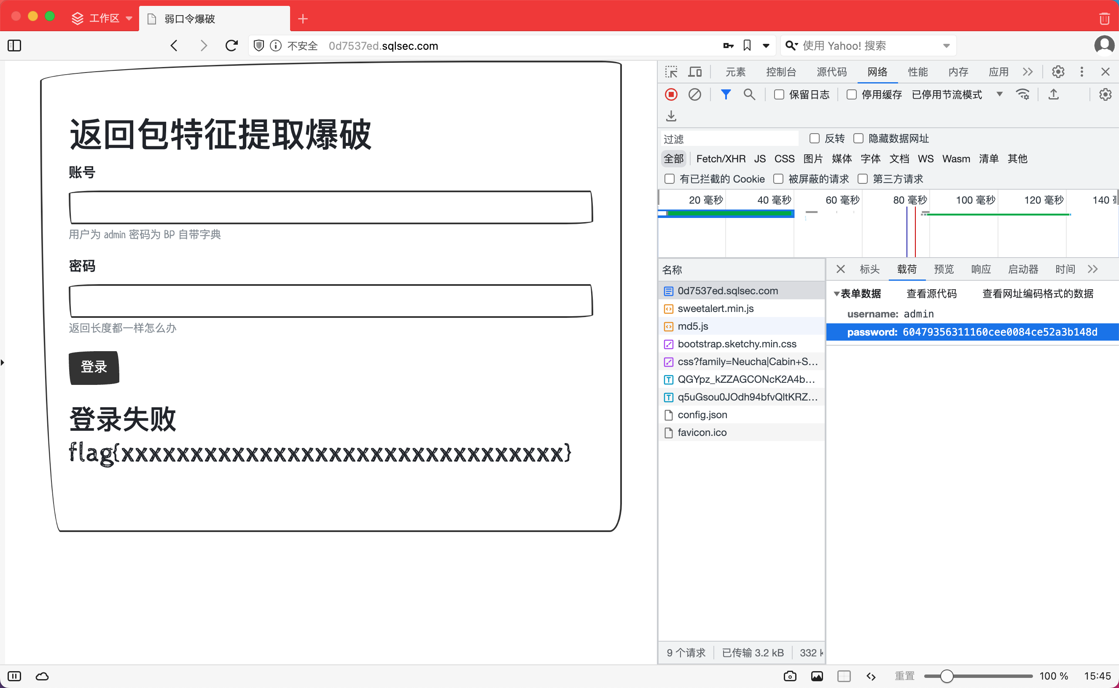Select 响应 request tab
Screen dimensions: 1119x688
click(x=981, y=269)
